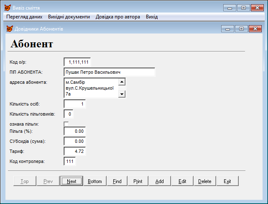Toggle the ознака пільги checkbox
268x204 pixels.
coord(66,124)
